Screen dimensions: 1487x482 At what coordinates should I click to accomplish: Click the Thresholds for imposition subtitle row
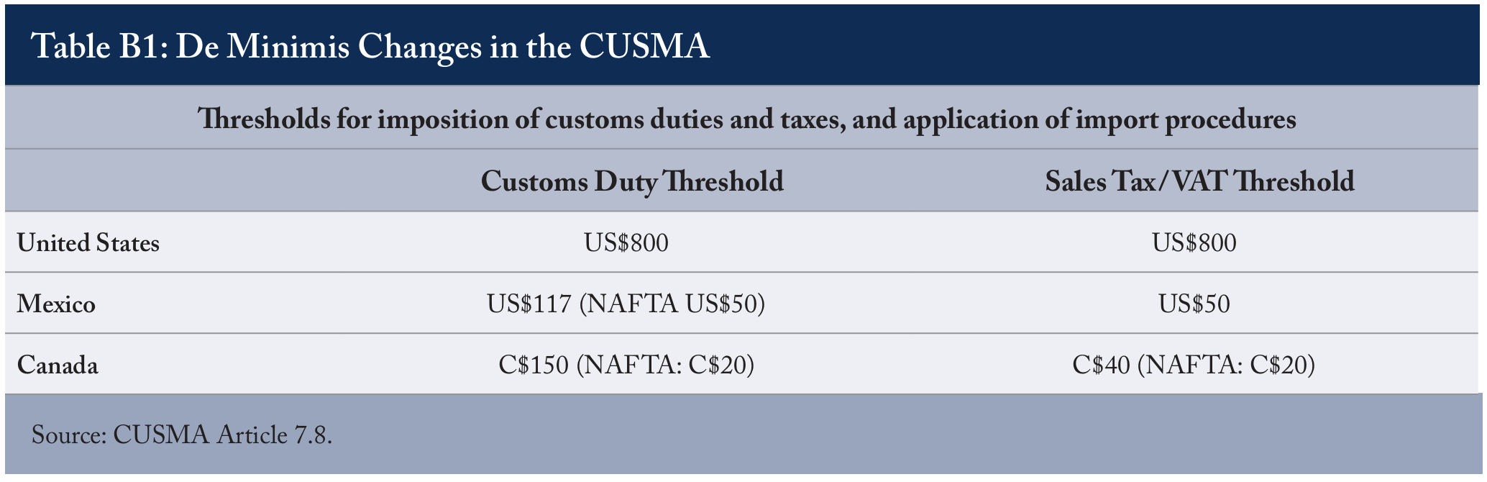click(743, 118)
